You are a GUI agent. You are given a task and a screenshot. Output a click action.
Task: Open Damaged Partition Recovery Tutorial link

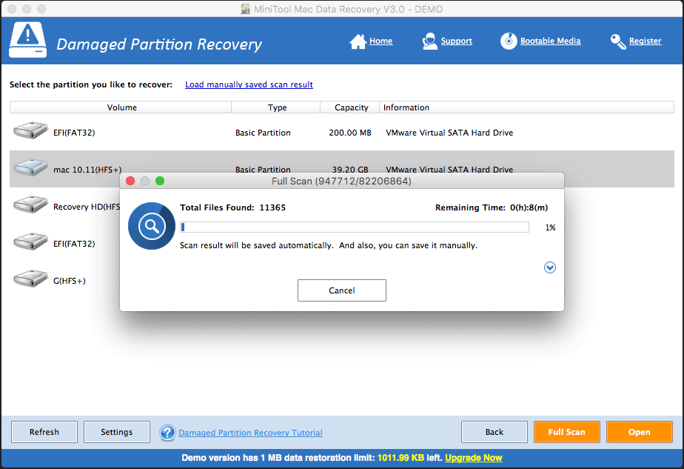coord(250,433)
